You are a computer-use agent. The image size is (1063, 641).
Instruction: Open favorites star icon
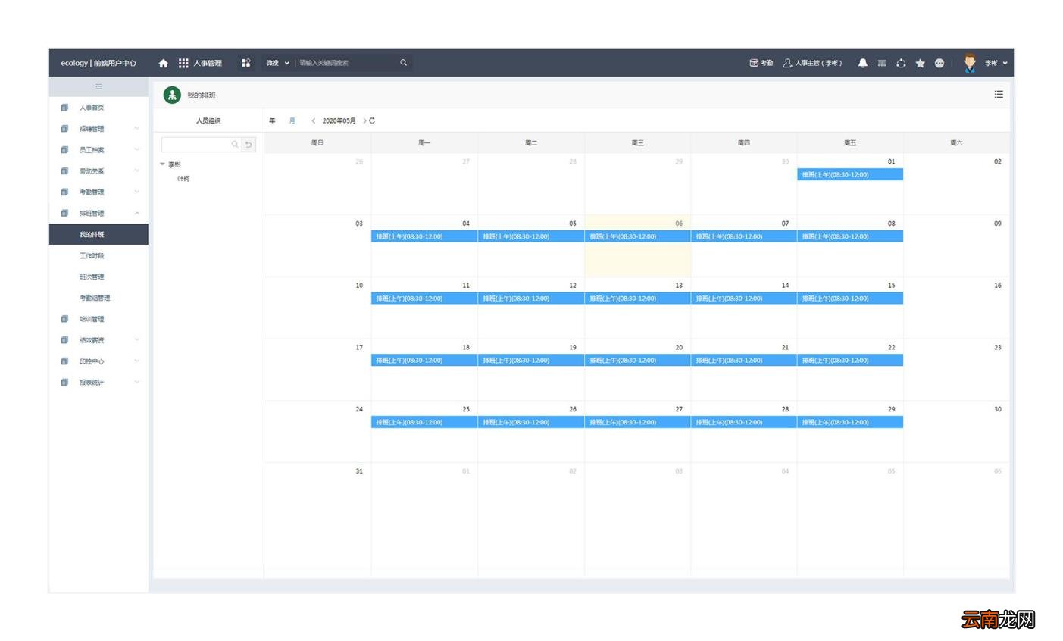click(x=920, y=63)
